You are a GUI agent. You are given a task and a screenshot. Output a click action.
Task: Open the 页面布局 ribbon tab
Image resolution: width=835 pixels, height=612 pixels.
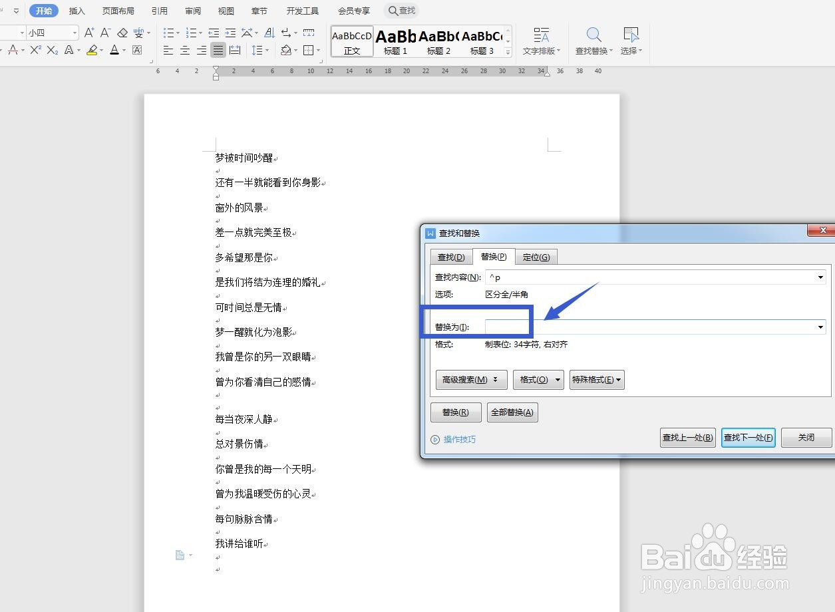pyautogui.click(x=118, y=10)
